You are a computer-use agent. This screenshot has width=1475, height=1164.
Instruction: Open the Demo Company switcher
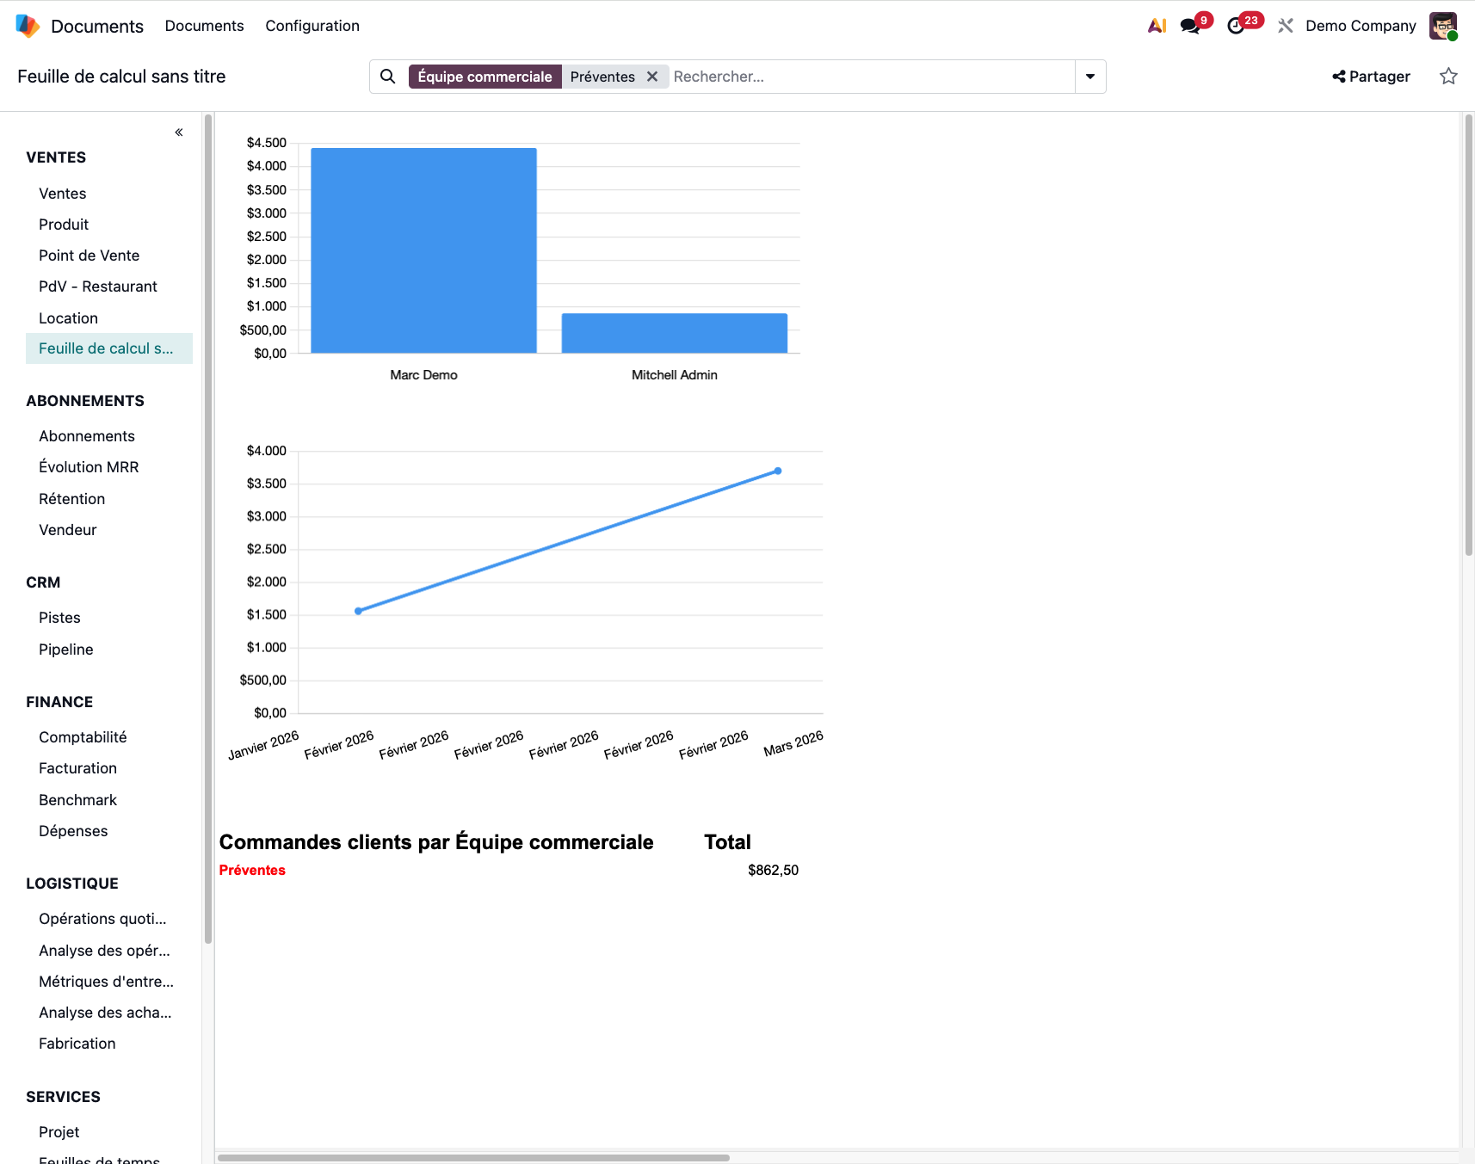click(x=1360, y=26)
